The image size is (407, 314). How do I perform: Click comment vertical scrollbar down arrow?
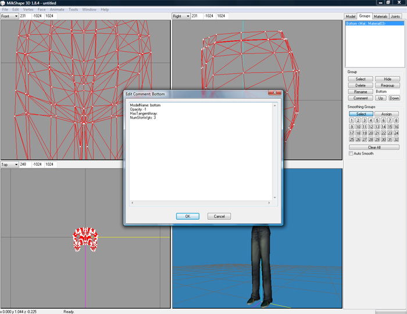click(274, 198)
